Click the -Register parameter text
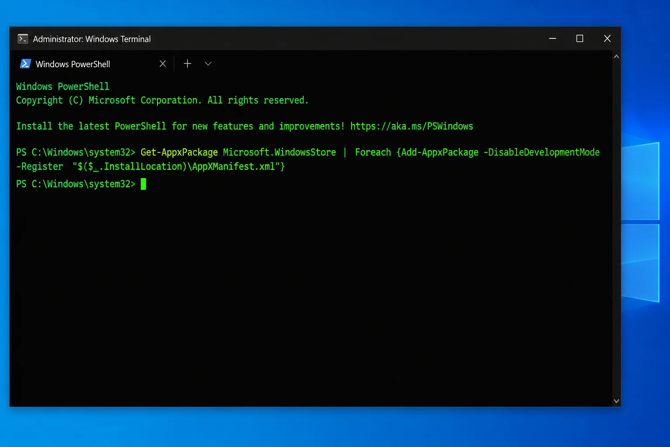The image size is (670, 447). tap(40, 166)
